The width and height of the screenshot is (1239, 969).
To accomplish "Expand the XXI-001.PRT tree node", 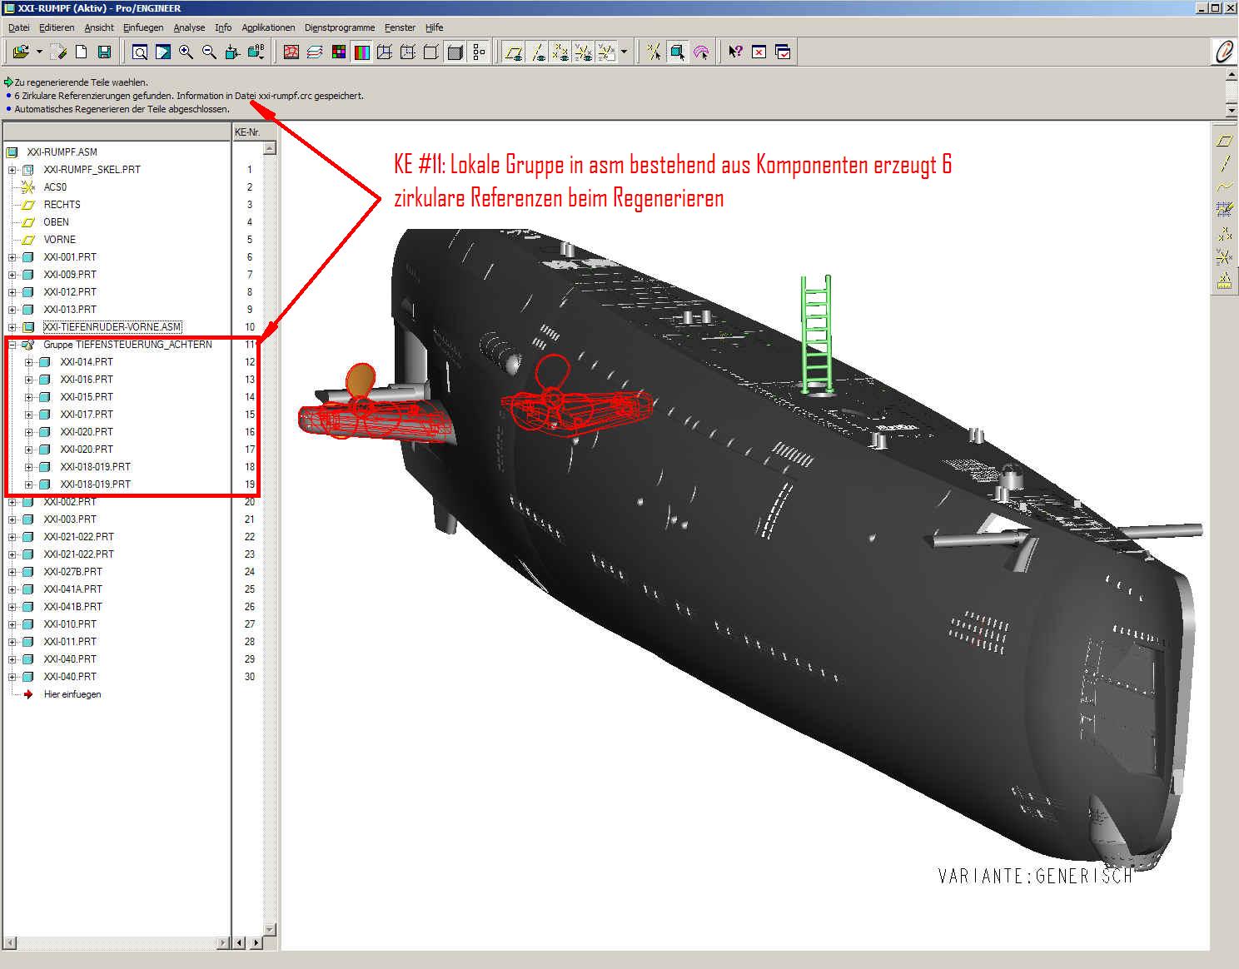I will coord(12,257).
